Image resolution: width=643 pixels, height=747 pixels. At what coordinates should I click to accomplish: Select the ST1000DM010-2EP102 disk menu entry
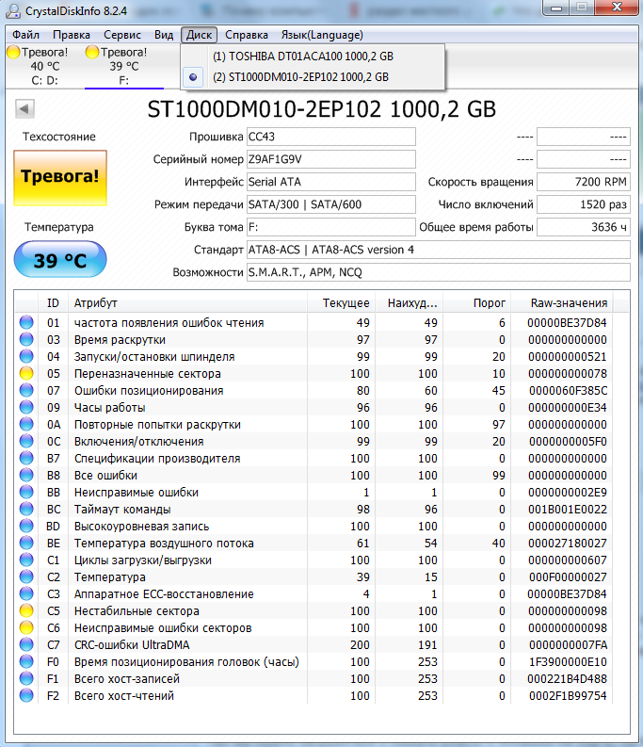point(300,77)
